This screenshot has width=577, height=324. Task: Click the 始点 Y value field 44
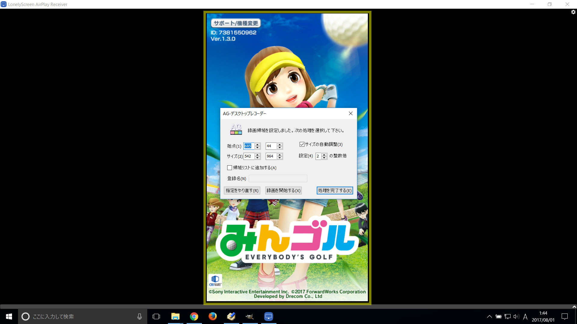point(271,146)
